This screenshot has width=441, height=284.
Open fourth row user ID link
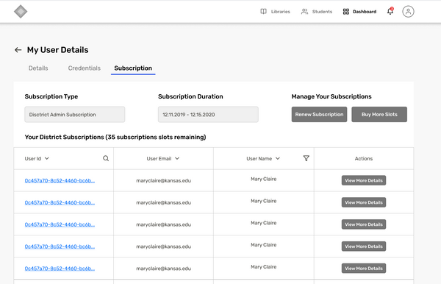(60, 246)
